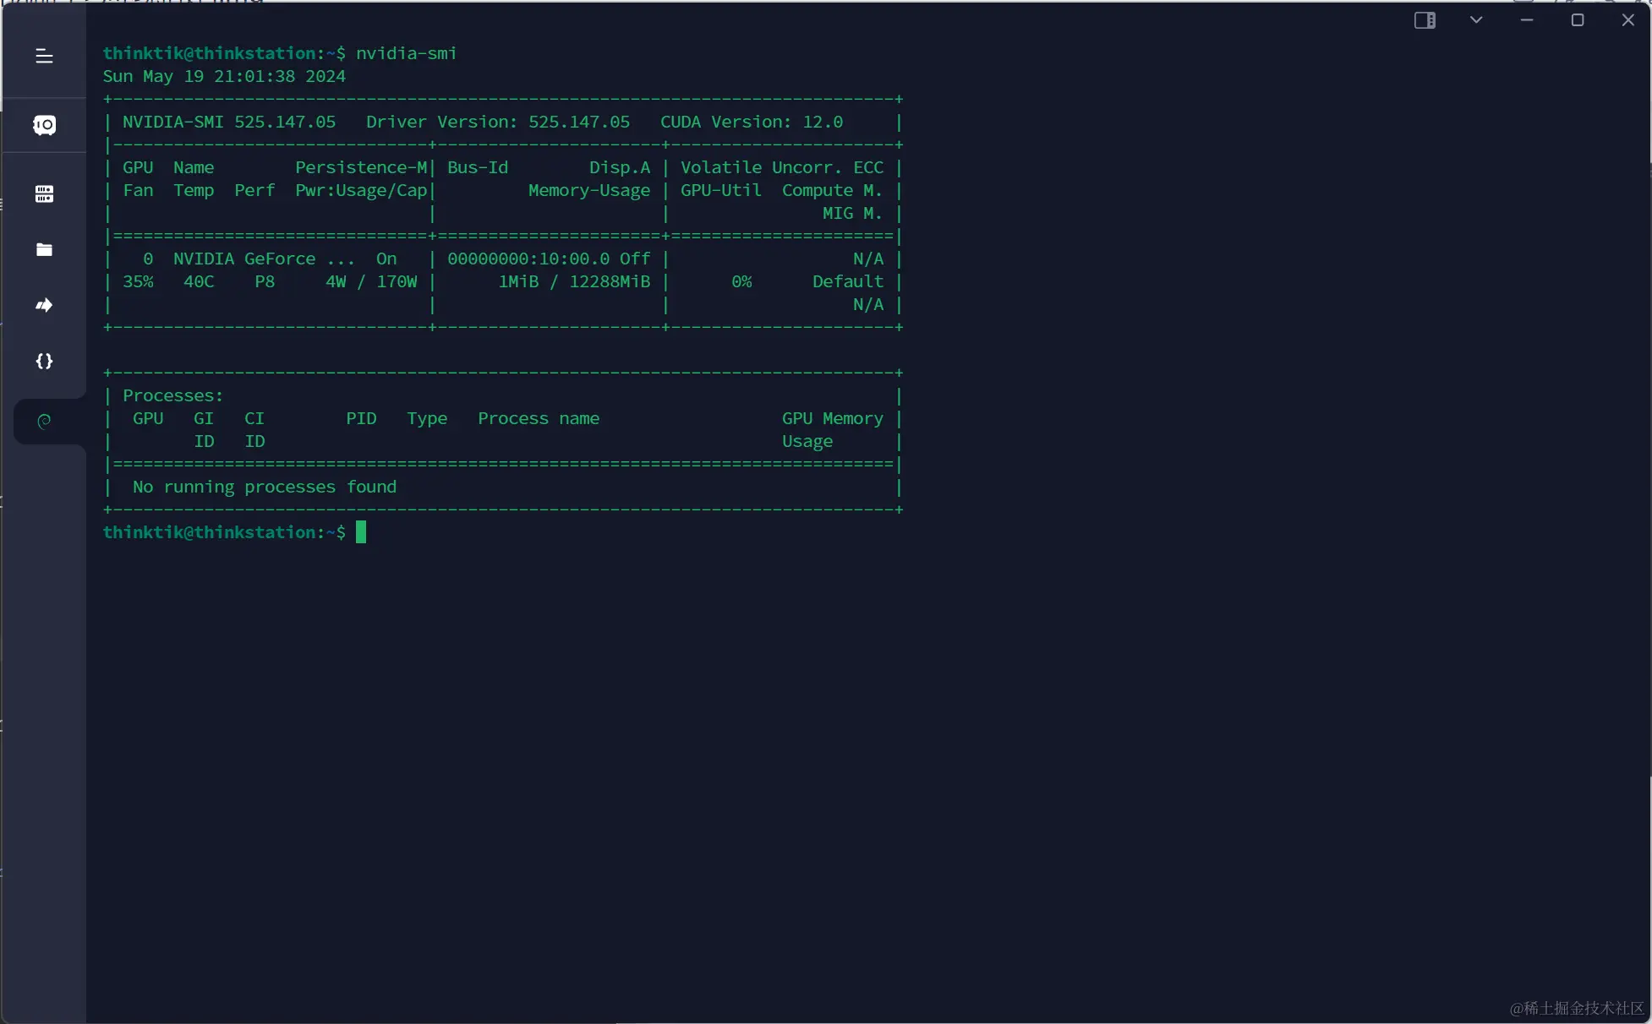Click the 12288MiB memory usage value
The height and width of the screenshot is (1024, 1652).
tap(609, 281)
